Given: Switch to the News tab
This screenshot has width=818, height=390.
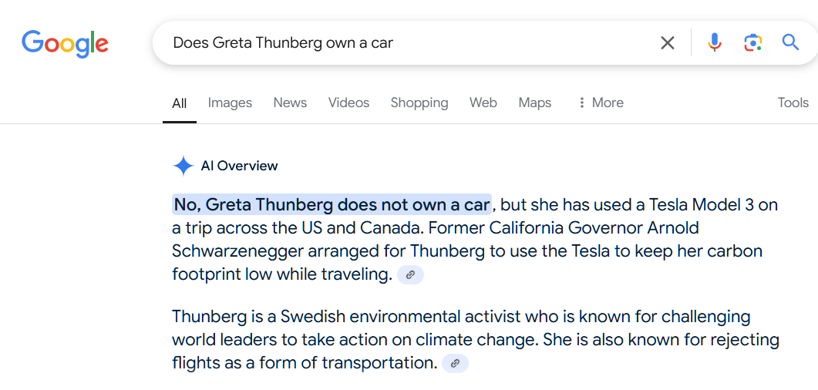Looking at the screenshot, I should [x=290, y=103].
